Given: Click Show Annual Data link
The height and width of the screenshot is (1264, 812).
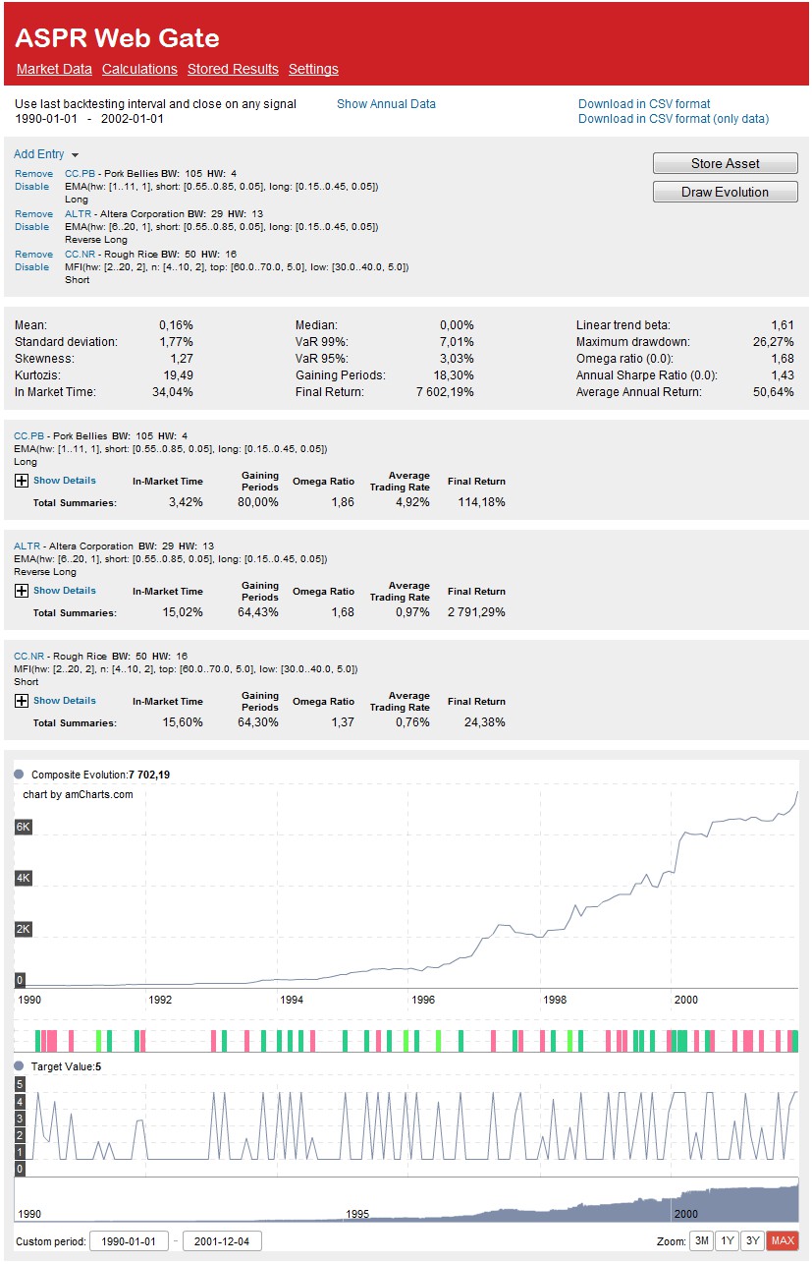Looking at the screenshot, I should (x=386, y=104).
